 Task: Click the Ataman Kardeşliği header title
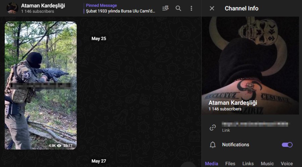(x=43, y=6)
